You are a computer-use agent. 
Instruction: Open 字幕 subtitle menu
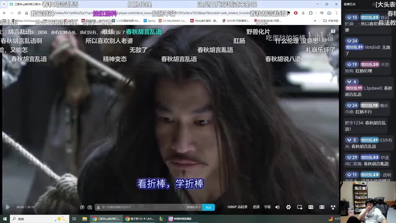267,207
